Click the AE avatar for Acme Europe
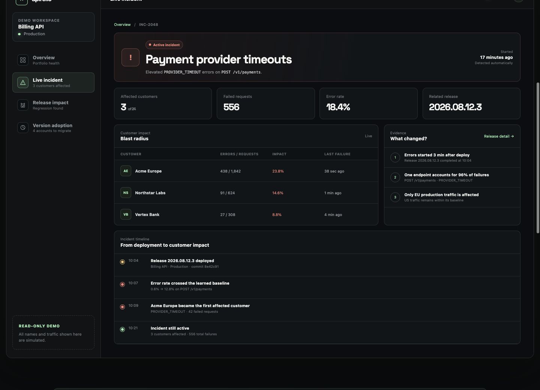 pos(126,171)
